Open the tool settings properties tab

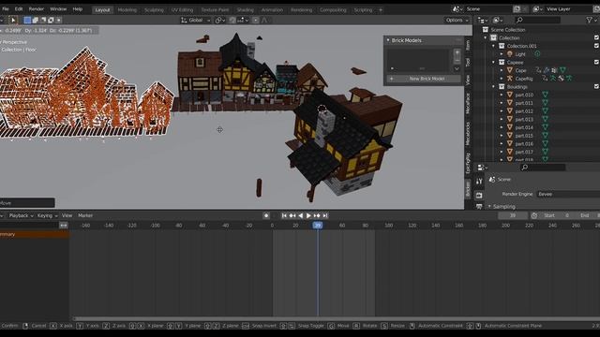point(479,182)
